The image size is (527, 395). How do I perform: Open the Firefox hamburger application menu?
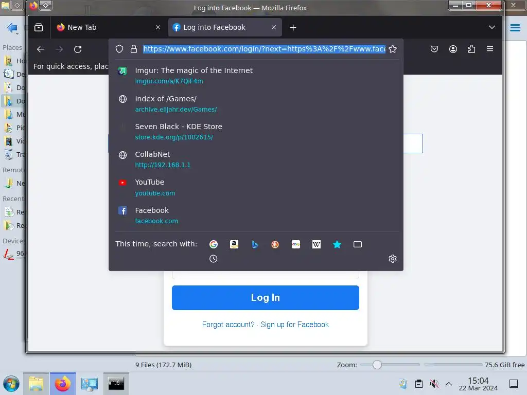coord(490,49)
